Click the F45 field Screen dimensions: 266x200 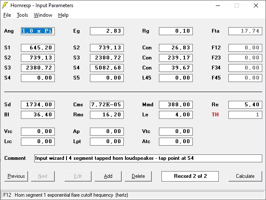pos(245,78)
